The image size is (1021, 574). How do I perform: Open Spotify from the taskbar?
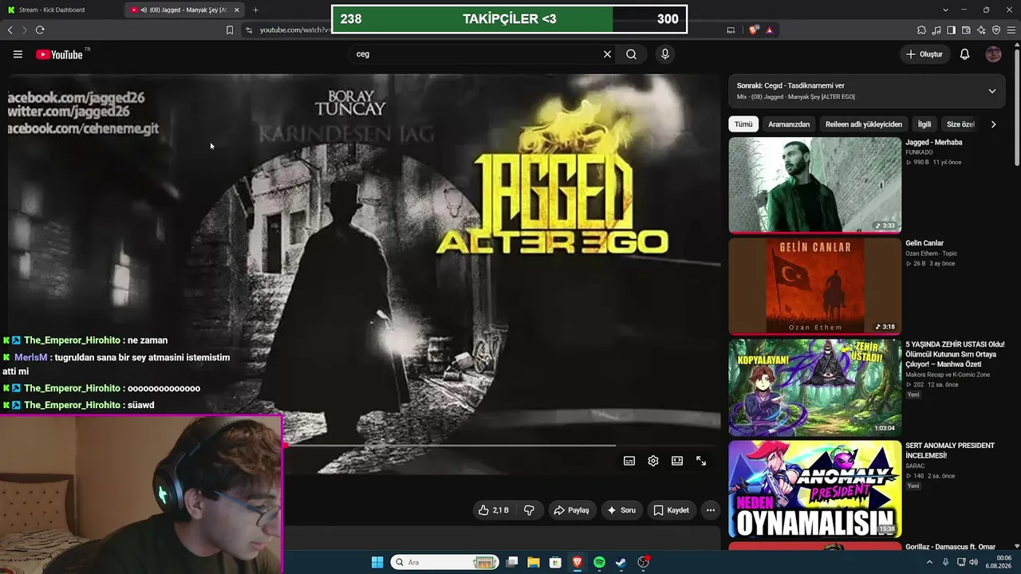(599, 562)
